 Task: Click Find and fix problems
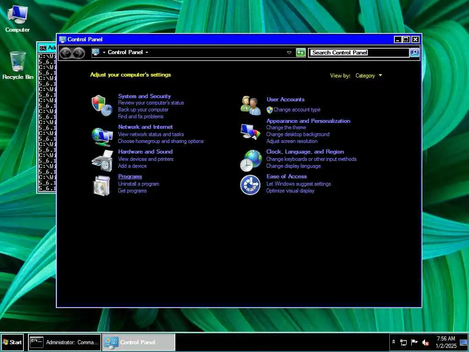141,116
